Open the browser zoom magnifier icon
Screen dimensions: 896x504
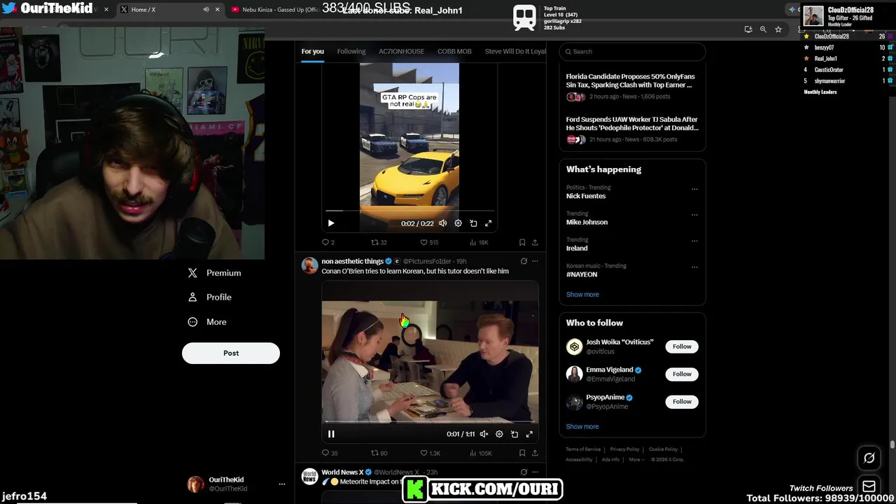tap(763, 29)
